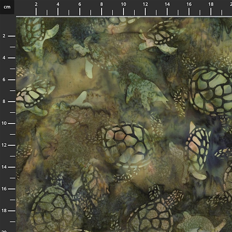This screenshot has width=232, height=232.
Task: Click the 2 mark on the left ruler
Action: point(4,36)
